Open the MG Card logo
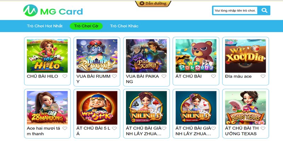This screenshot has width=283, height=141. tap(53, 11)
